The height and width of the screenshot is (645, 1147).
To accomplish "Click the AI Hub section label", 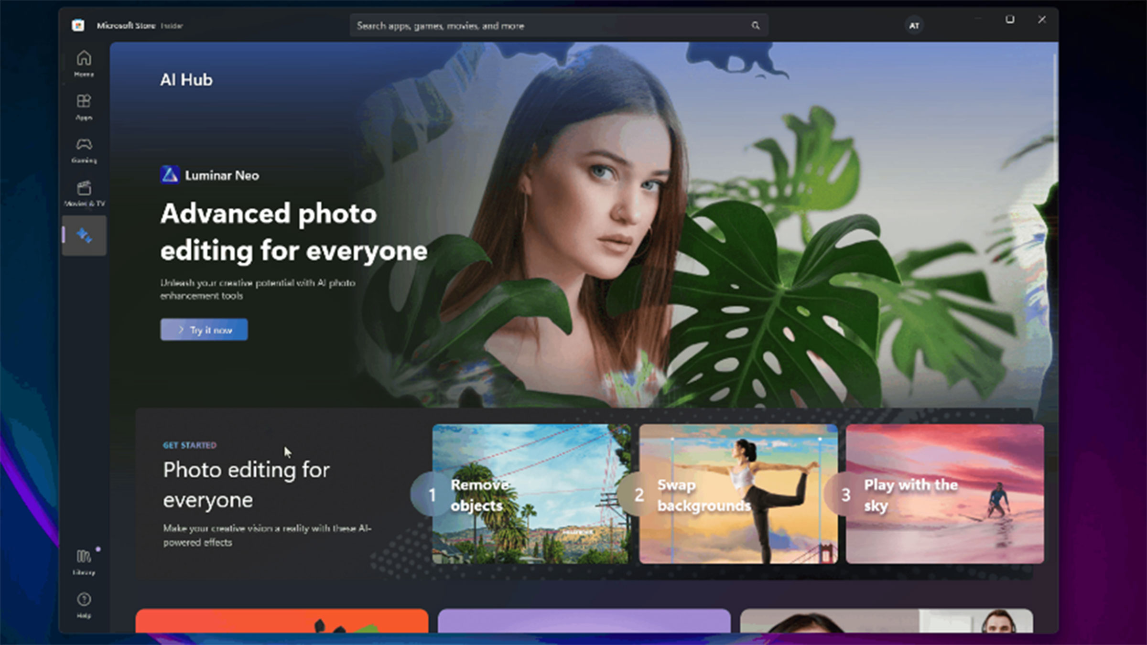I will [x=187, y=79].
